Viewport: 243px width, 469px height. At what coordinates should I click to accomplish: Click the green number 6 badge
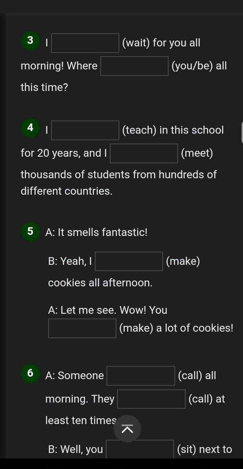[30, 373]
